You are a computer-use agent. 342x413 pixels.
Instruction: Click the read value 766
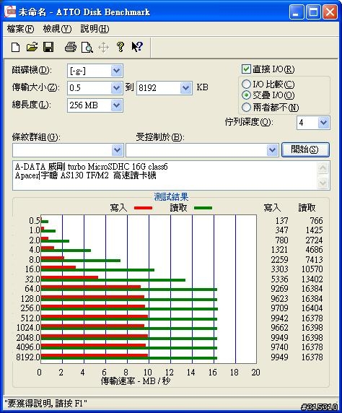(x=316, y=221)
